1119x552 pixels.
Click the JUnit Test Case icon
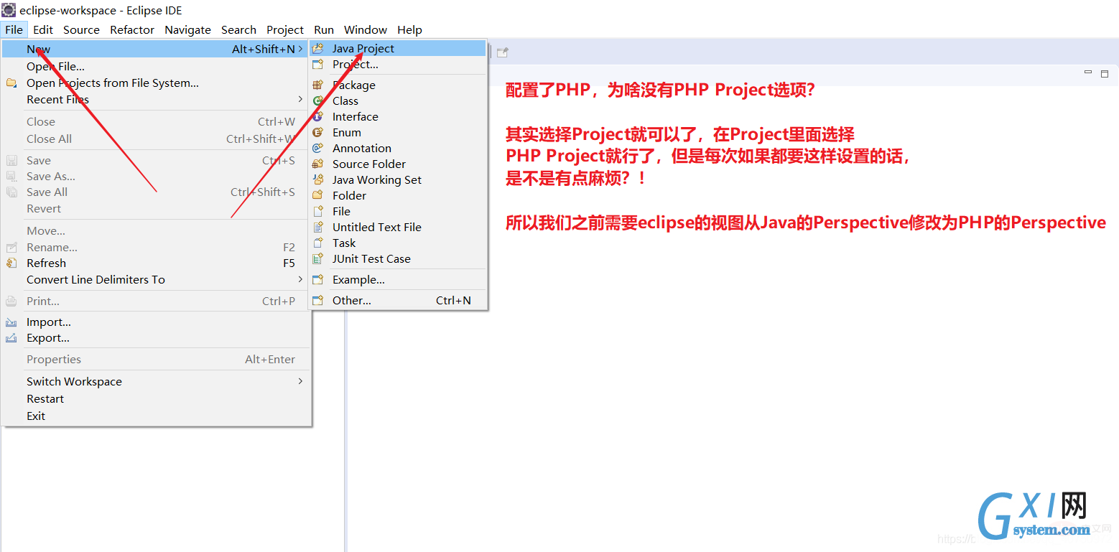click(x=317, y=258)
